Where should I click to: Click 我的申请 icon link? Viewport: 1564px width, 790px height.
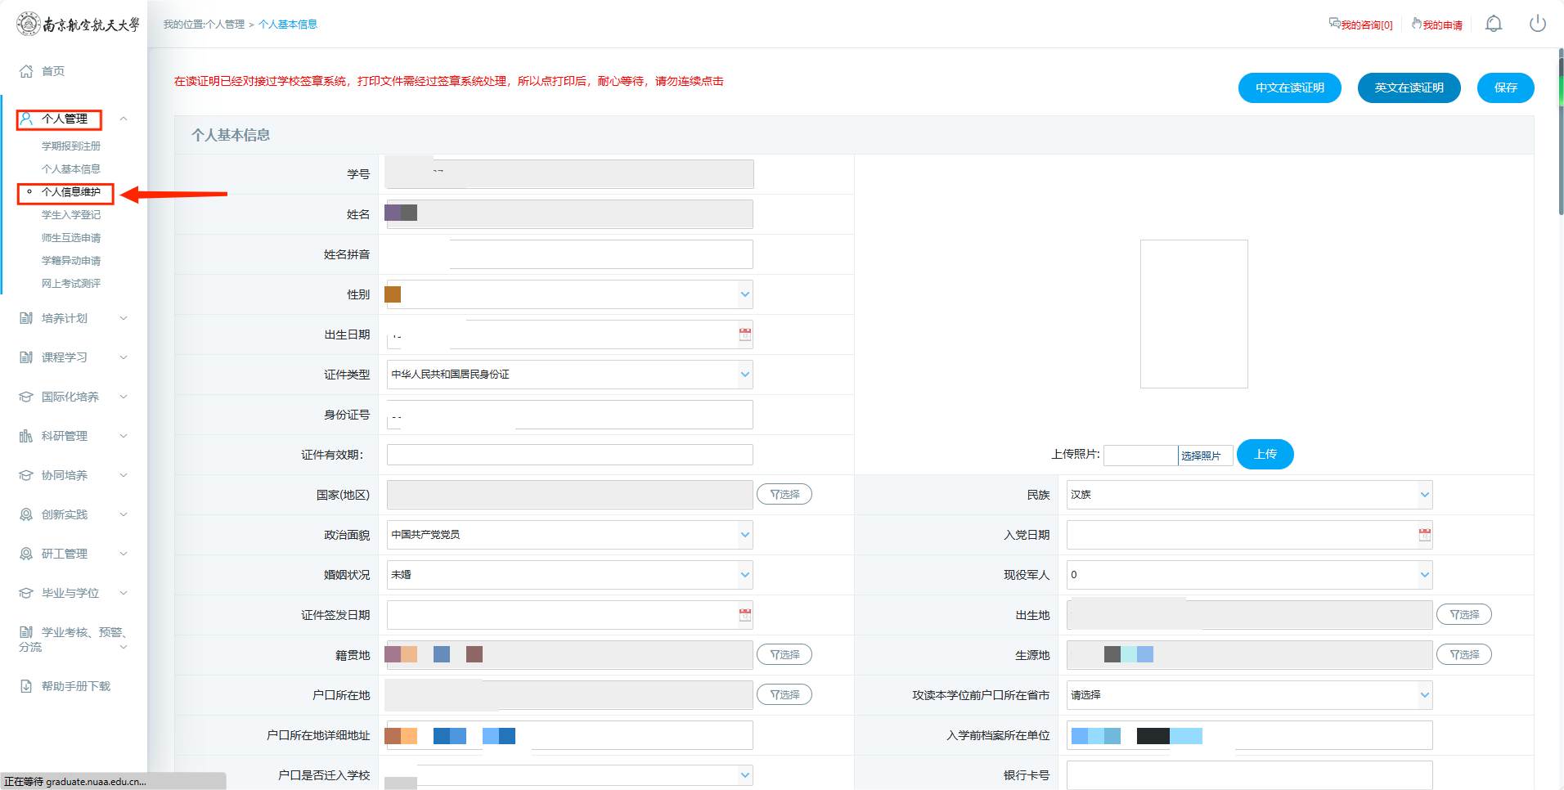coord(1436,25)
